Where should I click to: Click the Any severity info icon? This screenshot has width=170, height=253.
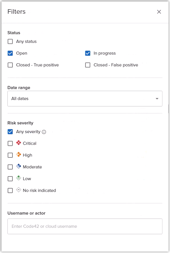tap(44, 132)
